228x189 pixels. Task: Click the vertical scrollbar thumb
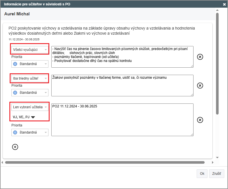pos(217,63)
